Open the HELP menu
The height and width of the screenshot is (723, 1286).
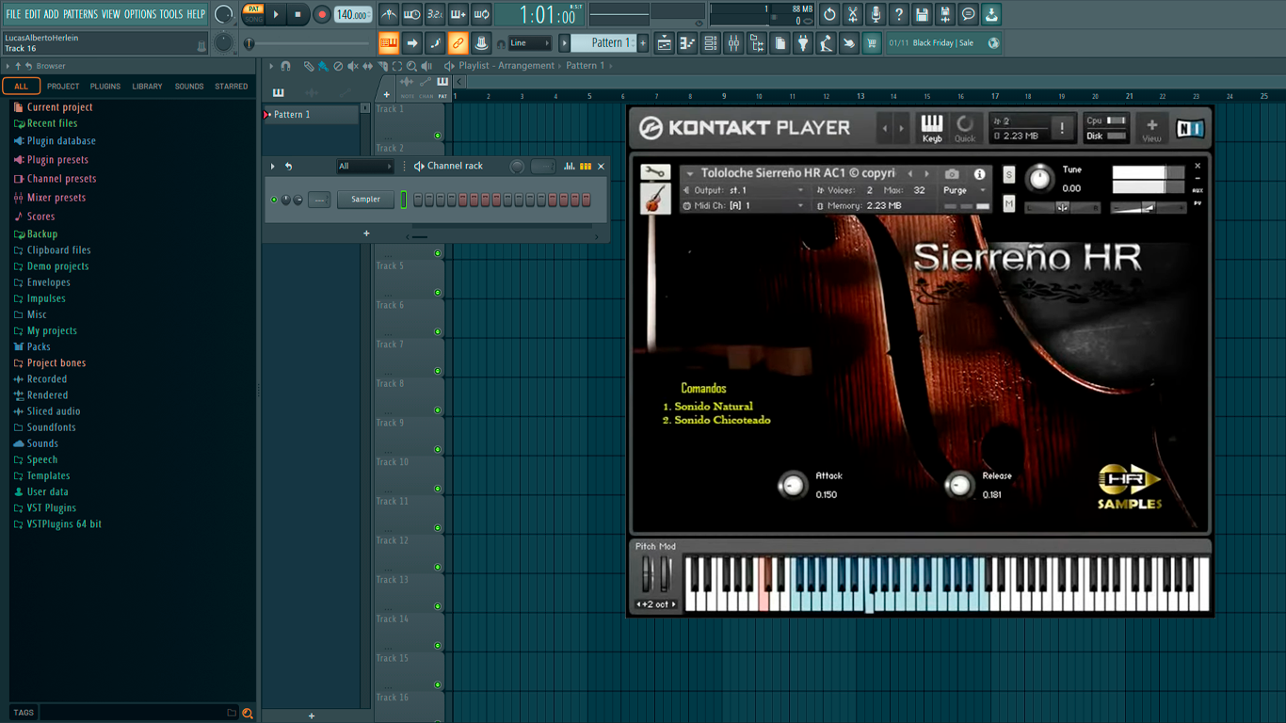click(196, 14)
